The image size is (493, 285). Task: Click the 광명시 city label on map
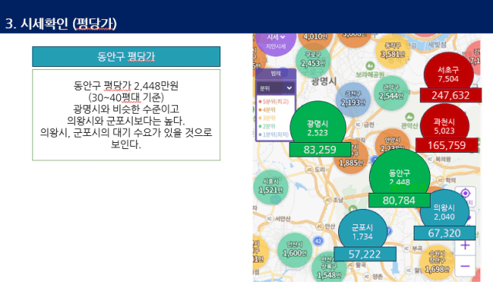324,81
